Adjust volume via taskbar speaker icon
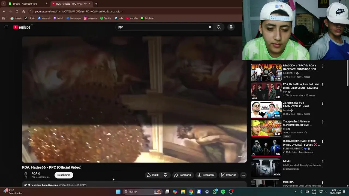The height and width of the screenshot is (196, 349). click(325, 192)
